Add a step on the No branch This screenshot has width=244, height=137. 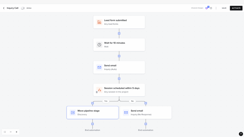[x=146, y=103]
